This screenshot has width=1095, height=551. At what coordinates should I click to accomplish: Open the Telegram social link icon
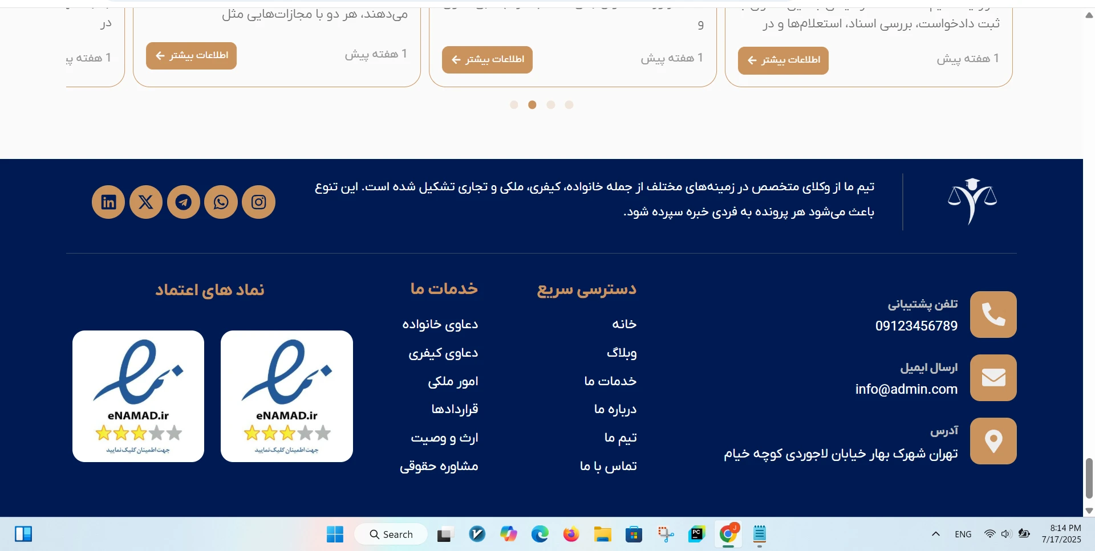pos(184,202)
